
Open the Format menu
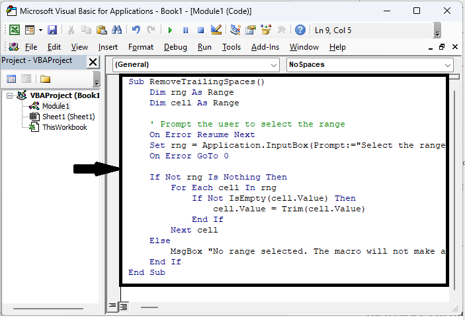[141, 47]
